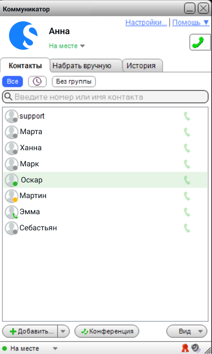212x354 pixels.
Task: Expand the Вид dropdown
Action: pos(187,331)
